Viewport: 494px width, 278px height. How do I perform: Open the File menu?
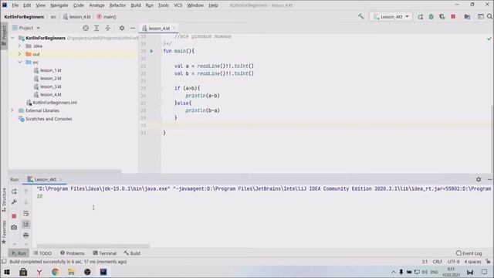tap(15, 5)
